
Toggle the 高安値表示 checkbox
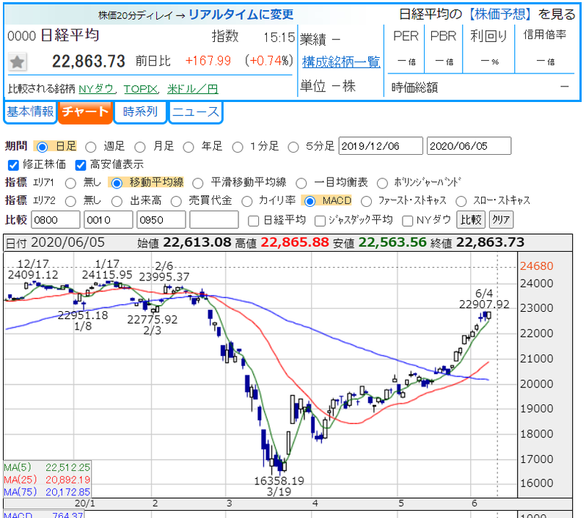tap(81, 165)
